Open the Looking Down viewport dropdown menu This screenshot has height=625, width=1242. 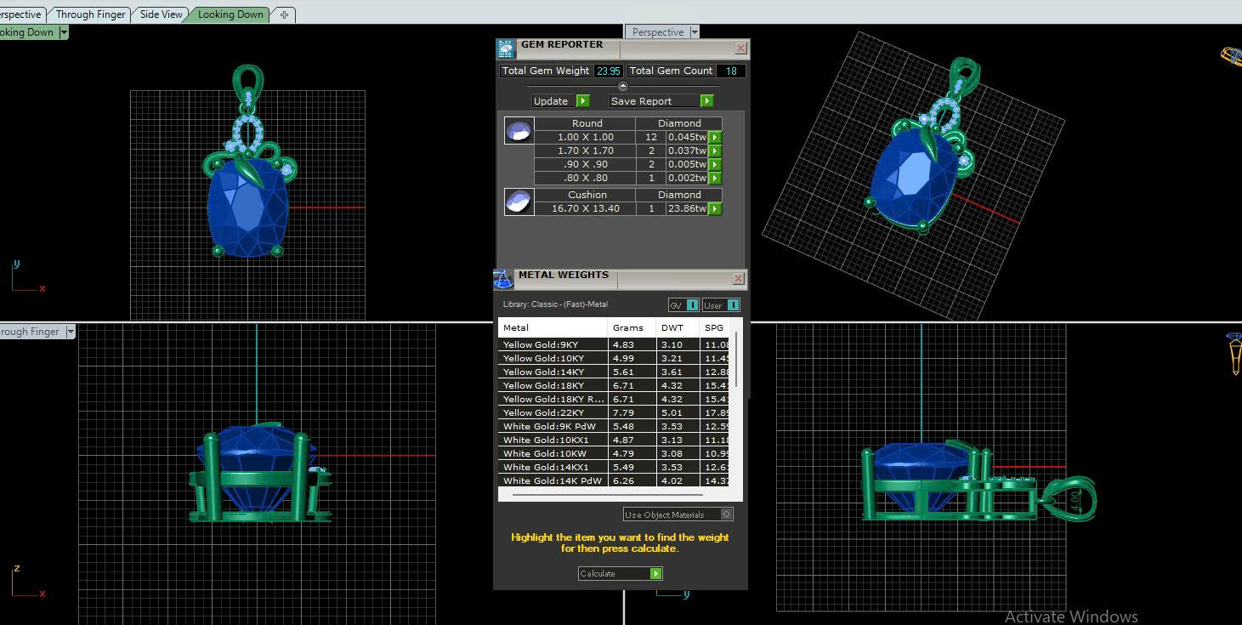(x=64, y=32)
